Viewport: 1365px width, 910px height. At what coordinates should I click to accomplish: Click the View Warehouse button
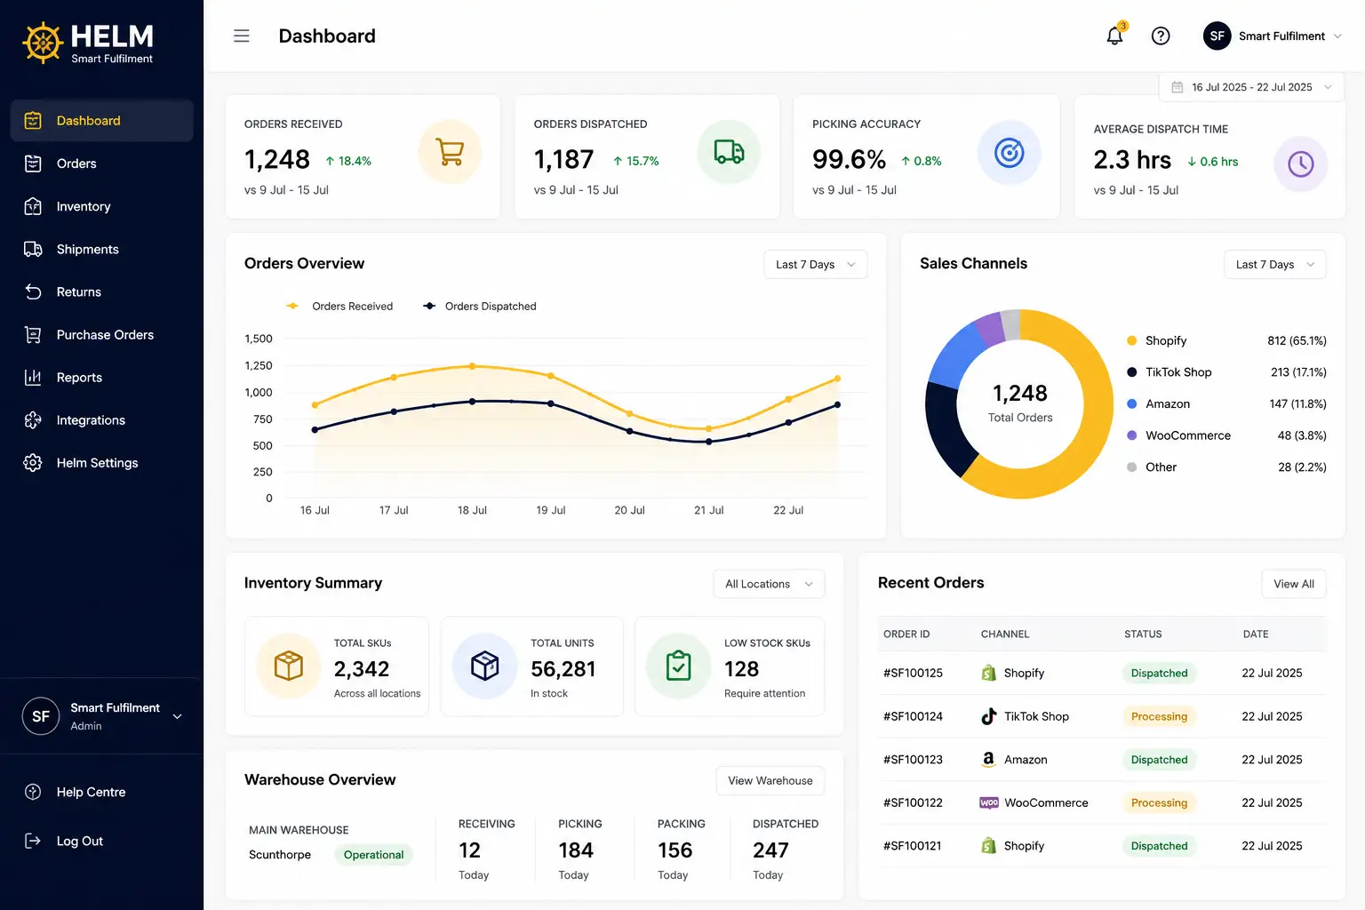(770, 781)
